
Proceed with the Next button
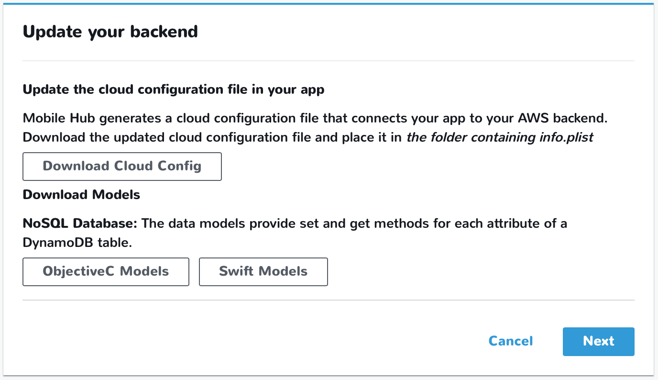coord(598,341)
